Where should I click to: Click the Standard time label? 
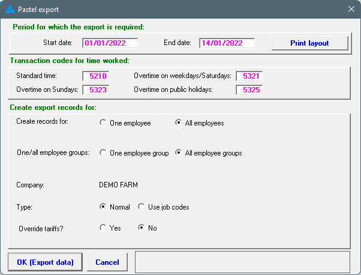[37, 76]
